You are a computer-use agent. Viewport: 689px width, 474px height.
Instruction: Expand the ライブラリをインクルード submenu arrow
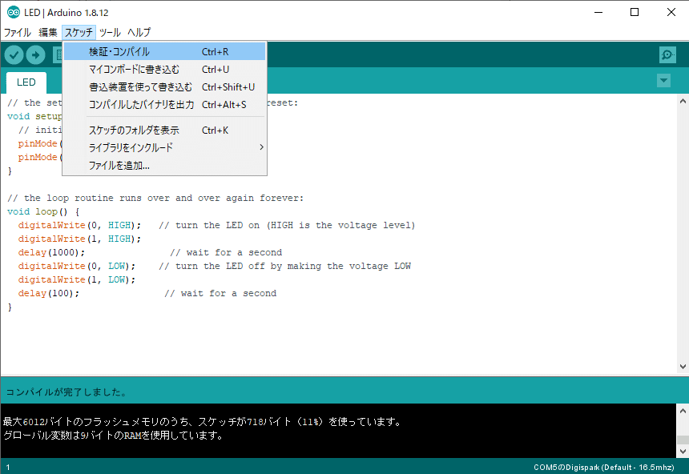[261, 147]
